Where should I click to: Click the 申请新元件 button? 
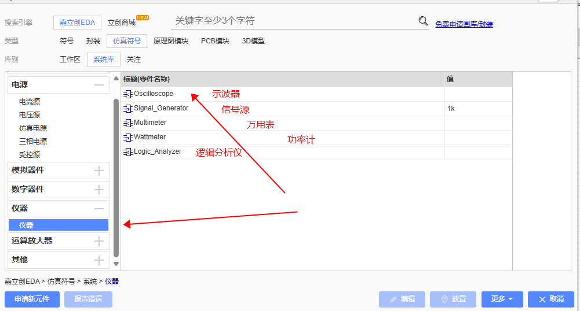click(x=32, y=299)
